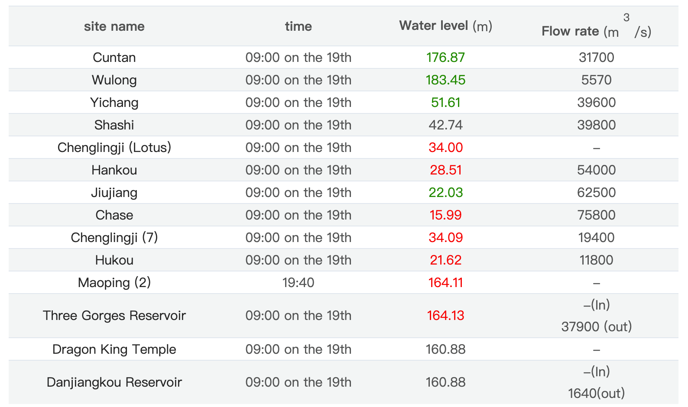Click Cuntan flow rate 31700
Screen dimensions: 688x407
[597, 58]
